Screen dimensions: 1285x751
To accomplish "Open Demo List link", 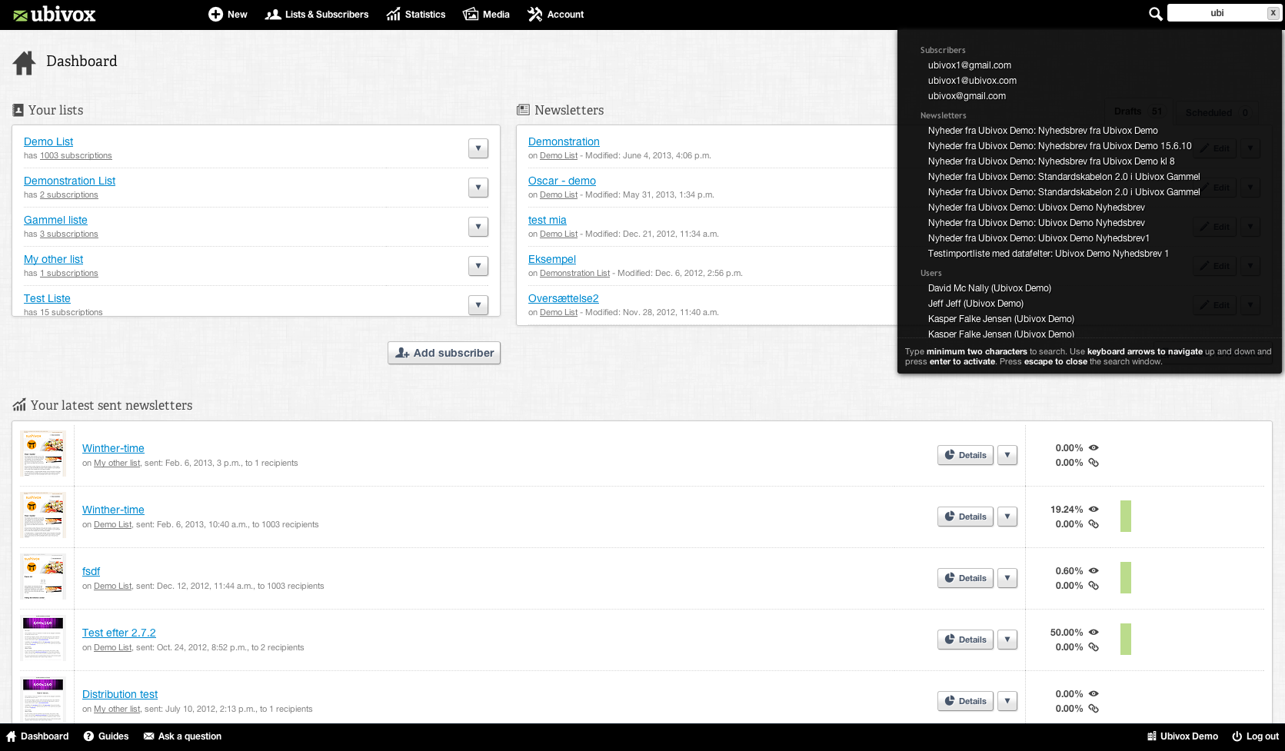I will tap(48, 141).
